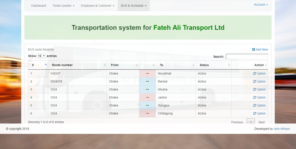Screen dimensions: 296x149
Task: Open the Account dropdown
Action: pos(260,5)
